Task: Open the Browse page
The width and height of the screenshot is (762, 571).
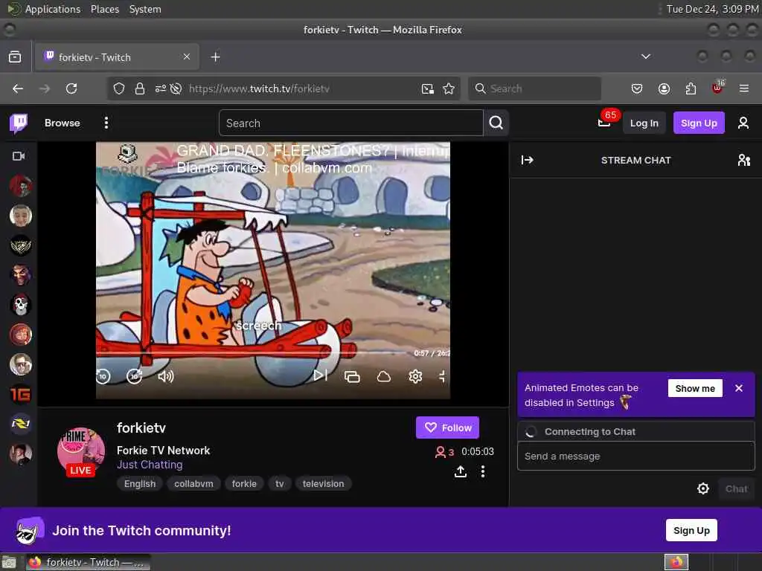Action: [63, 123]
